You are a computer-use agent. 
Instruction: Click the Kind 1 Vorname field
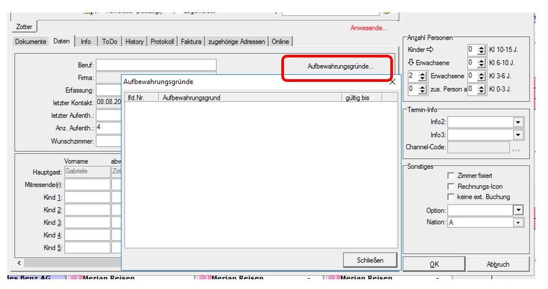point(87,197)
